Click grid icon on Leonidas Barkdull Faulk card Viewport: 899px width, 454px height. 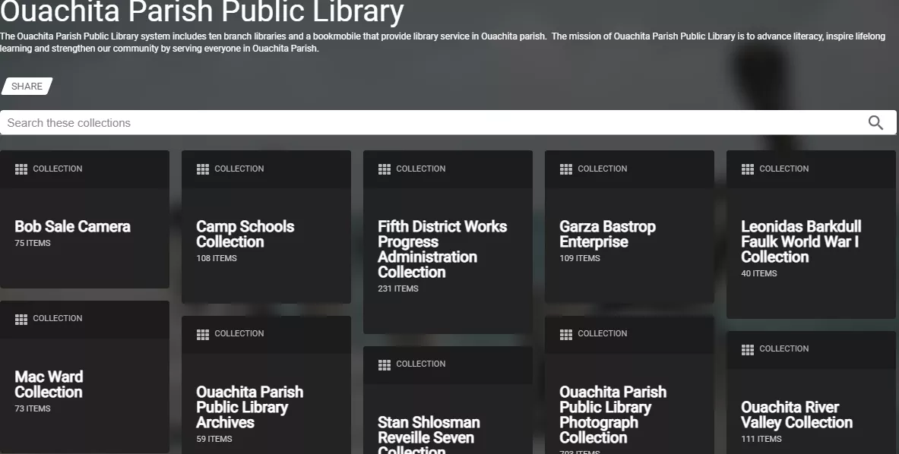[x=748, y=169]
